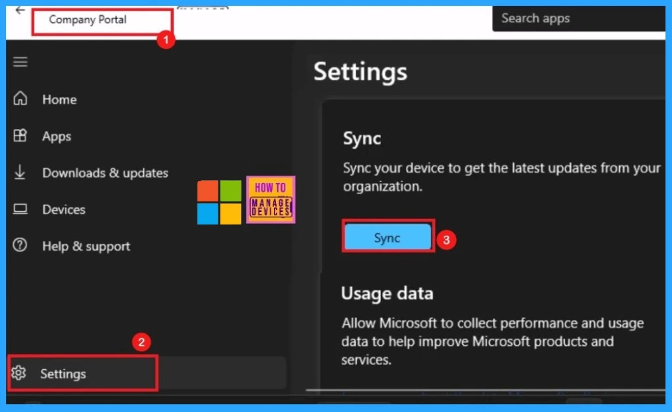672x412 pixels.
Task: Open Apps section in sidebar
Action: pos(57,136)
